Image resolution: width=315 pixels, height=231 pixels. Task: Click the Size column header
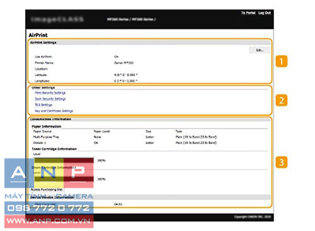(148, 132)
